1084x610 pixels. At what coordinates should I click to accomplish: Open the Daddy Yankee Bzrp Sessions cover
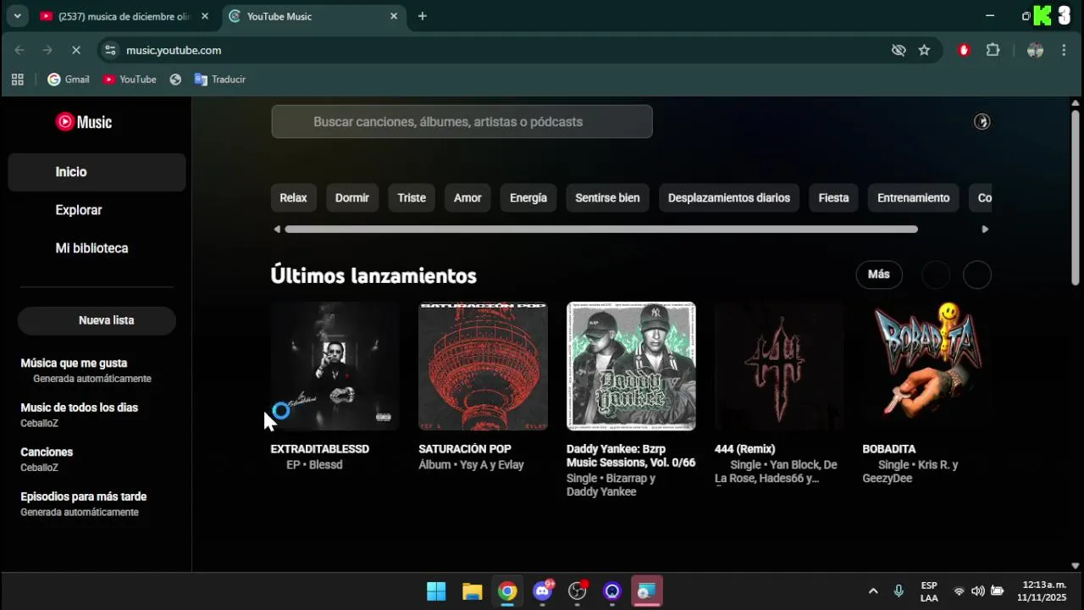click(x=631, y=366)
